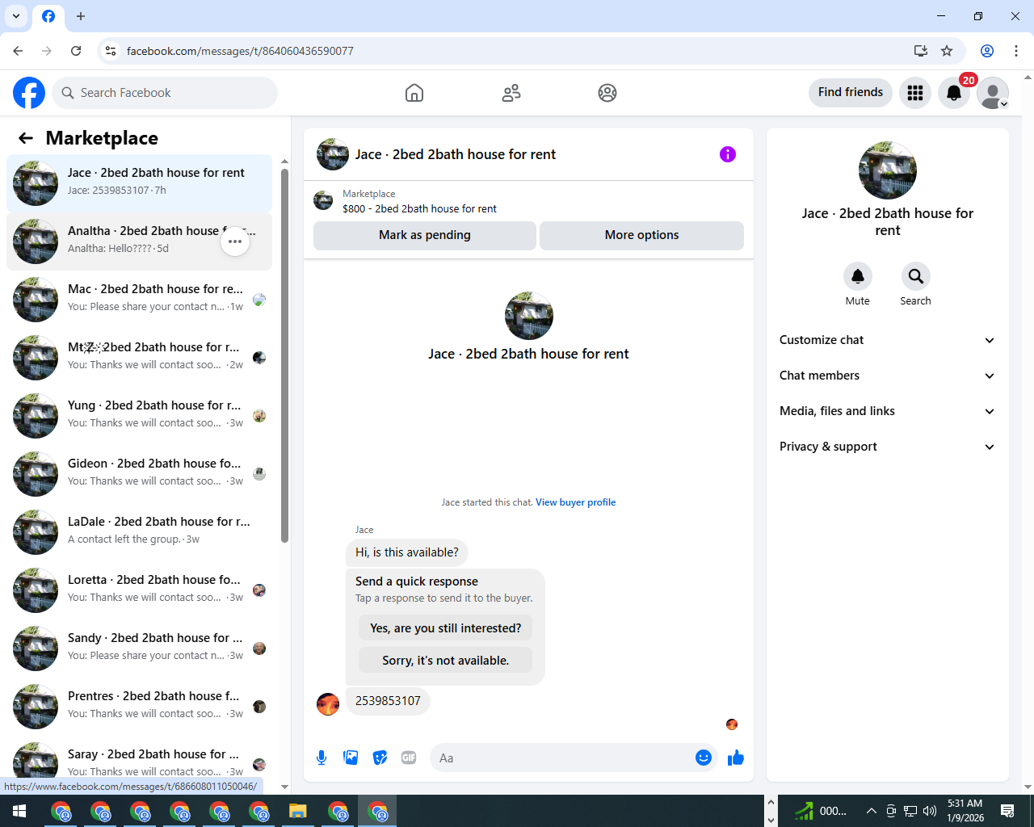1034x827 pixels.
Task: Open Chrome profile icon in toolbar
Action: [987, 51]
